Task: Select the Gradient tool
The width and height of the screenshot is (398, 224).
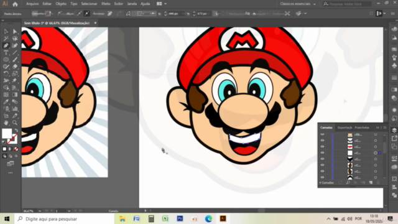Action: [15, 95]
